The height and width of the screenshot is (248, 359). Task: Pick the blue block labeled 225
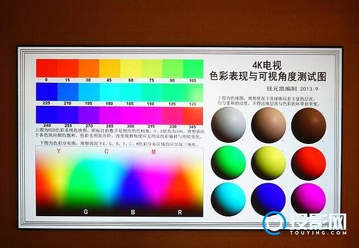(x=47, y=92)
